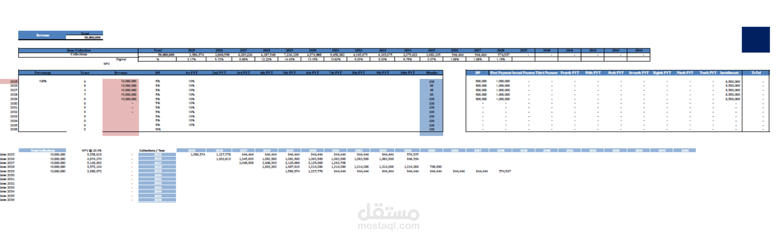
Task: Select the 1,632,813 schedule cell
Action: point(223,159)
